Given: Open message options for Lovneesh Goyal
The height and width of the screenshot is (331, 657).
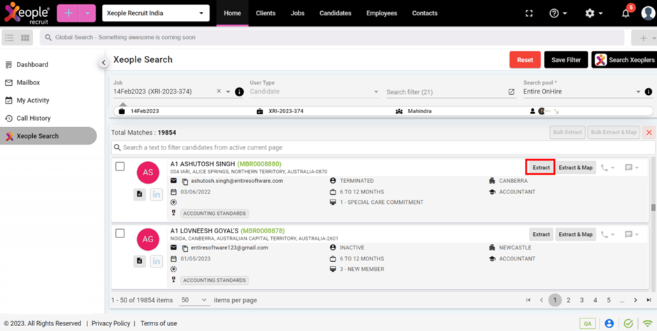Looking at the screenshot, I should [631, 235].
